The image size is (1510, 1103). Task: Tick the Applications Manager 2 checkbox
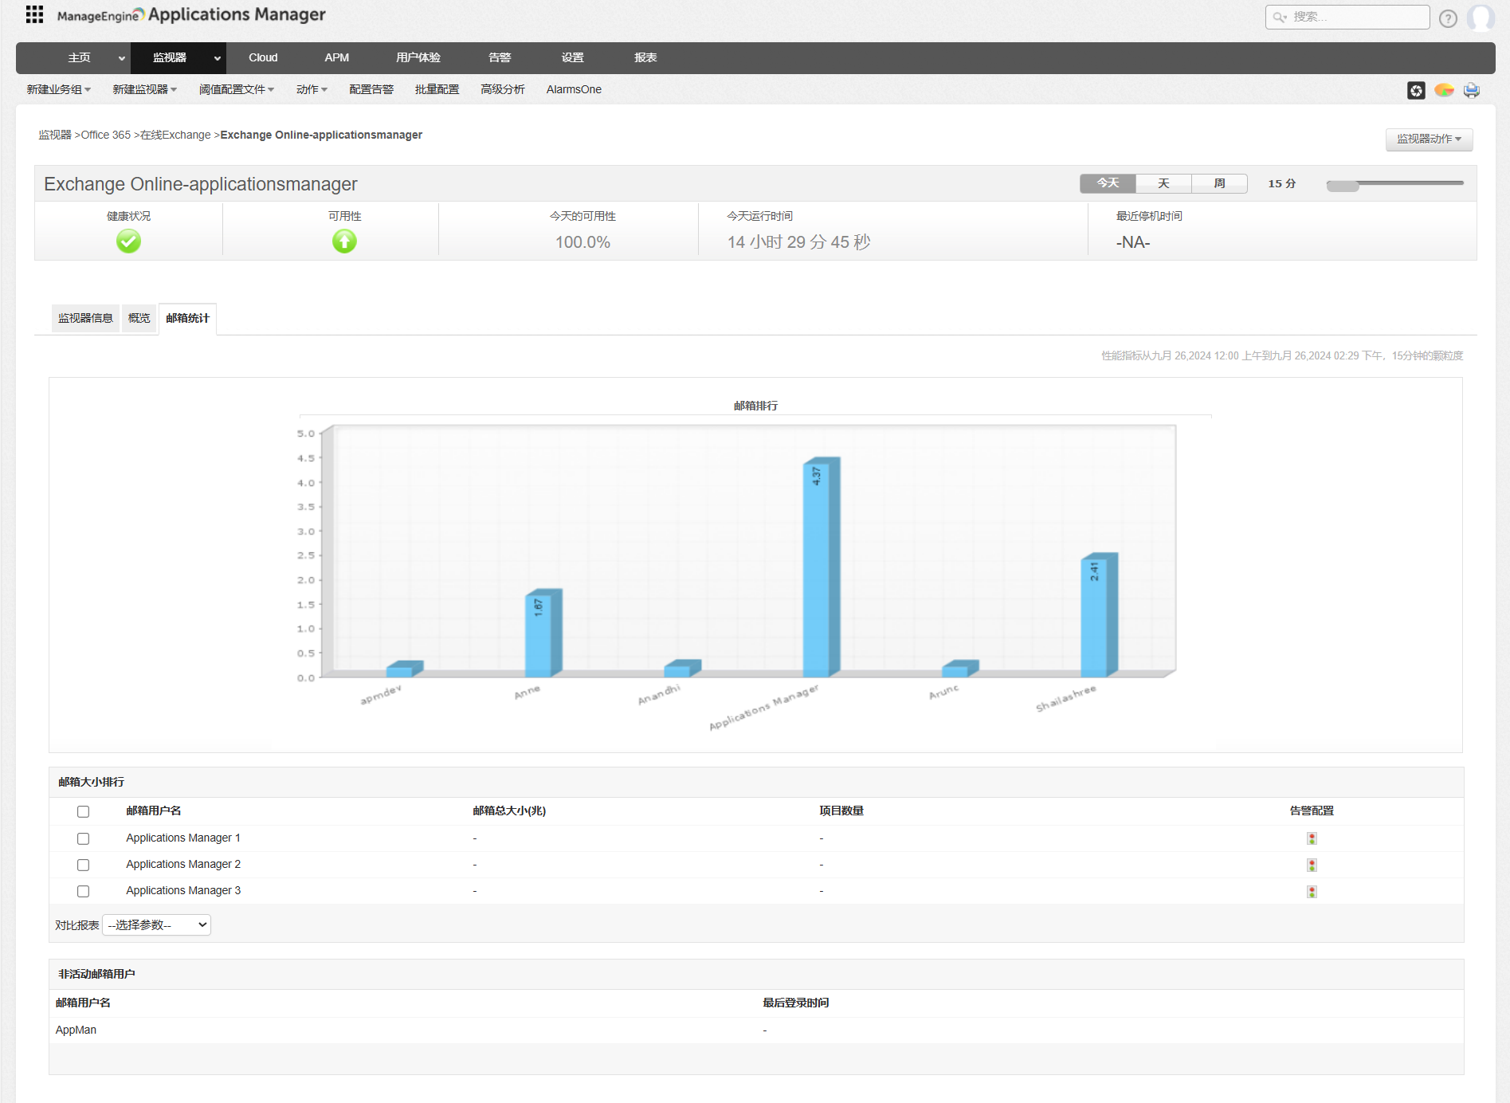click(83, 865)
